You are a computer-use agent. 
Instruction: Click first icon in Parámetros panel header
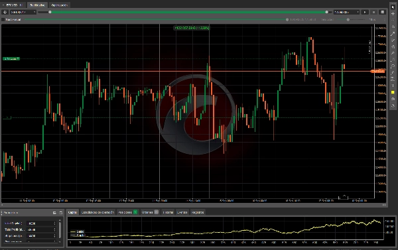(x=54, y=213)
